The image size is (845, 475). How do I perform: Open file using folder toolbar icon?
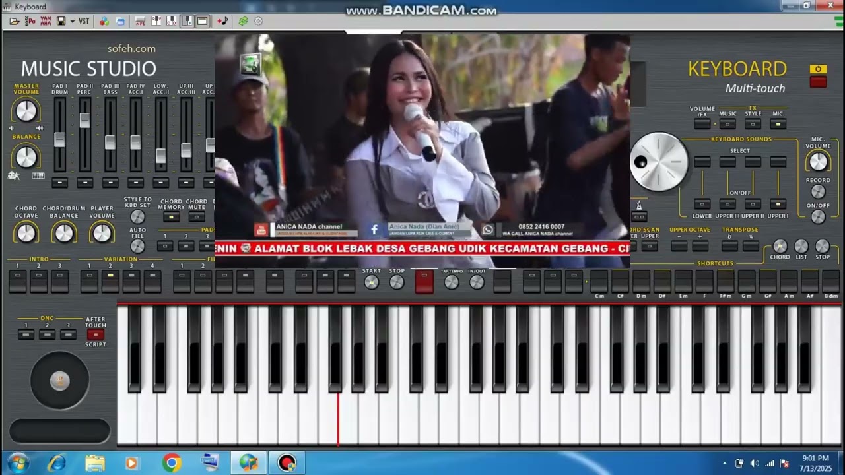(15, 21)
